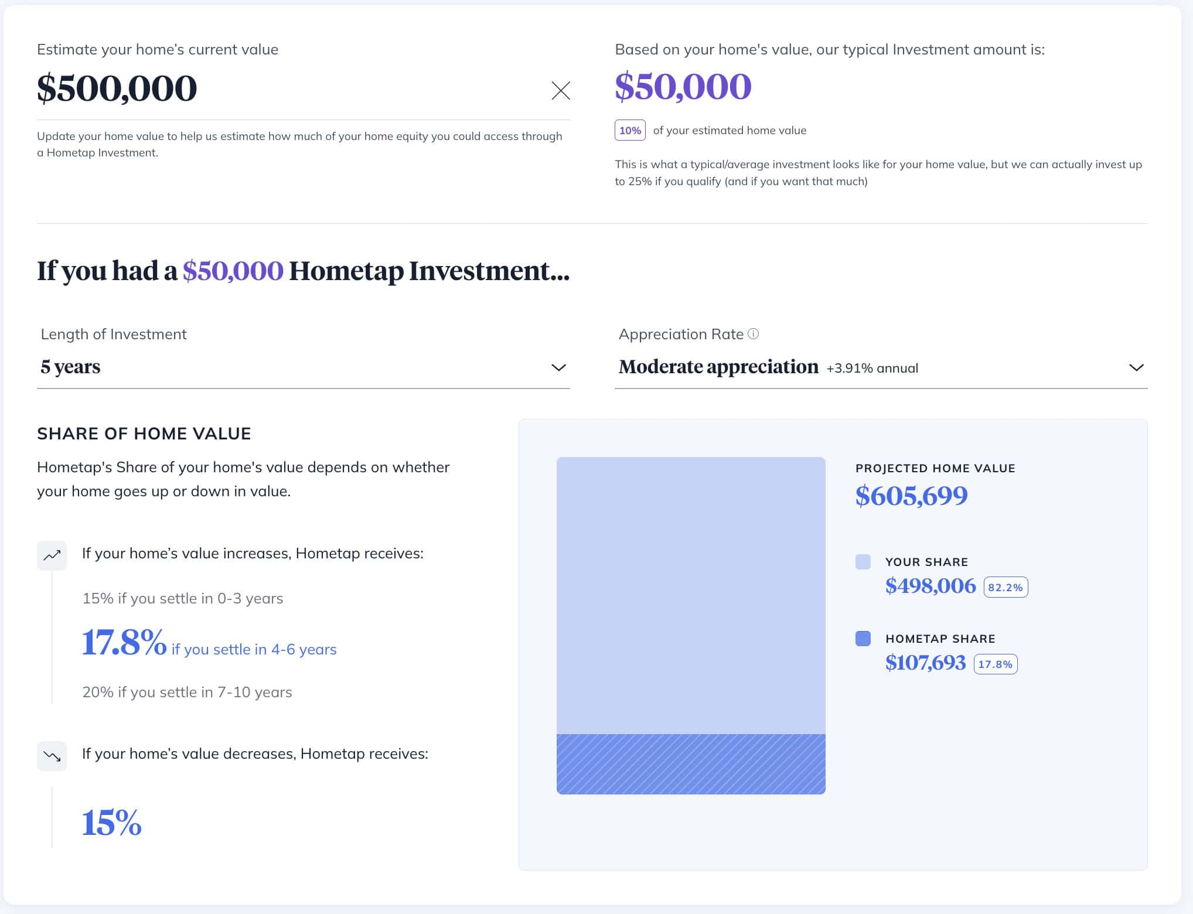Screen dimensions: 1193x914
Task: Select the 20% settle in 7-10 years option
Action: click(x=187, y=692)
